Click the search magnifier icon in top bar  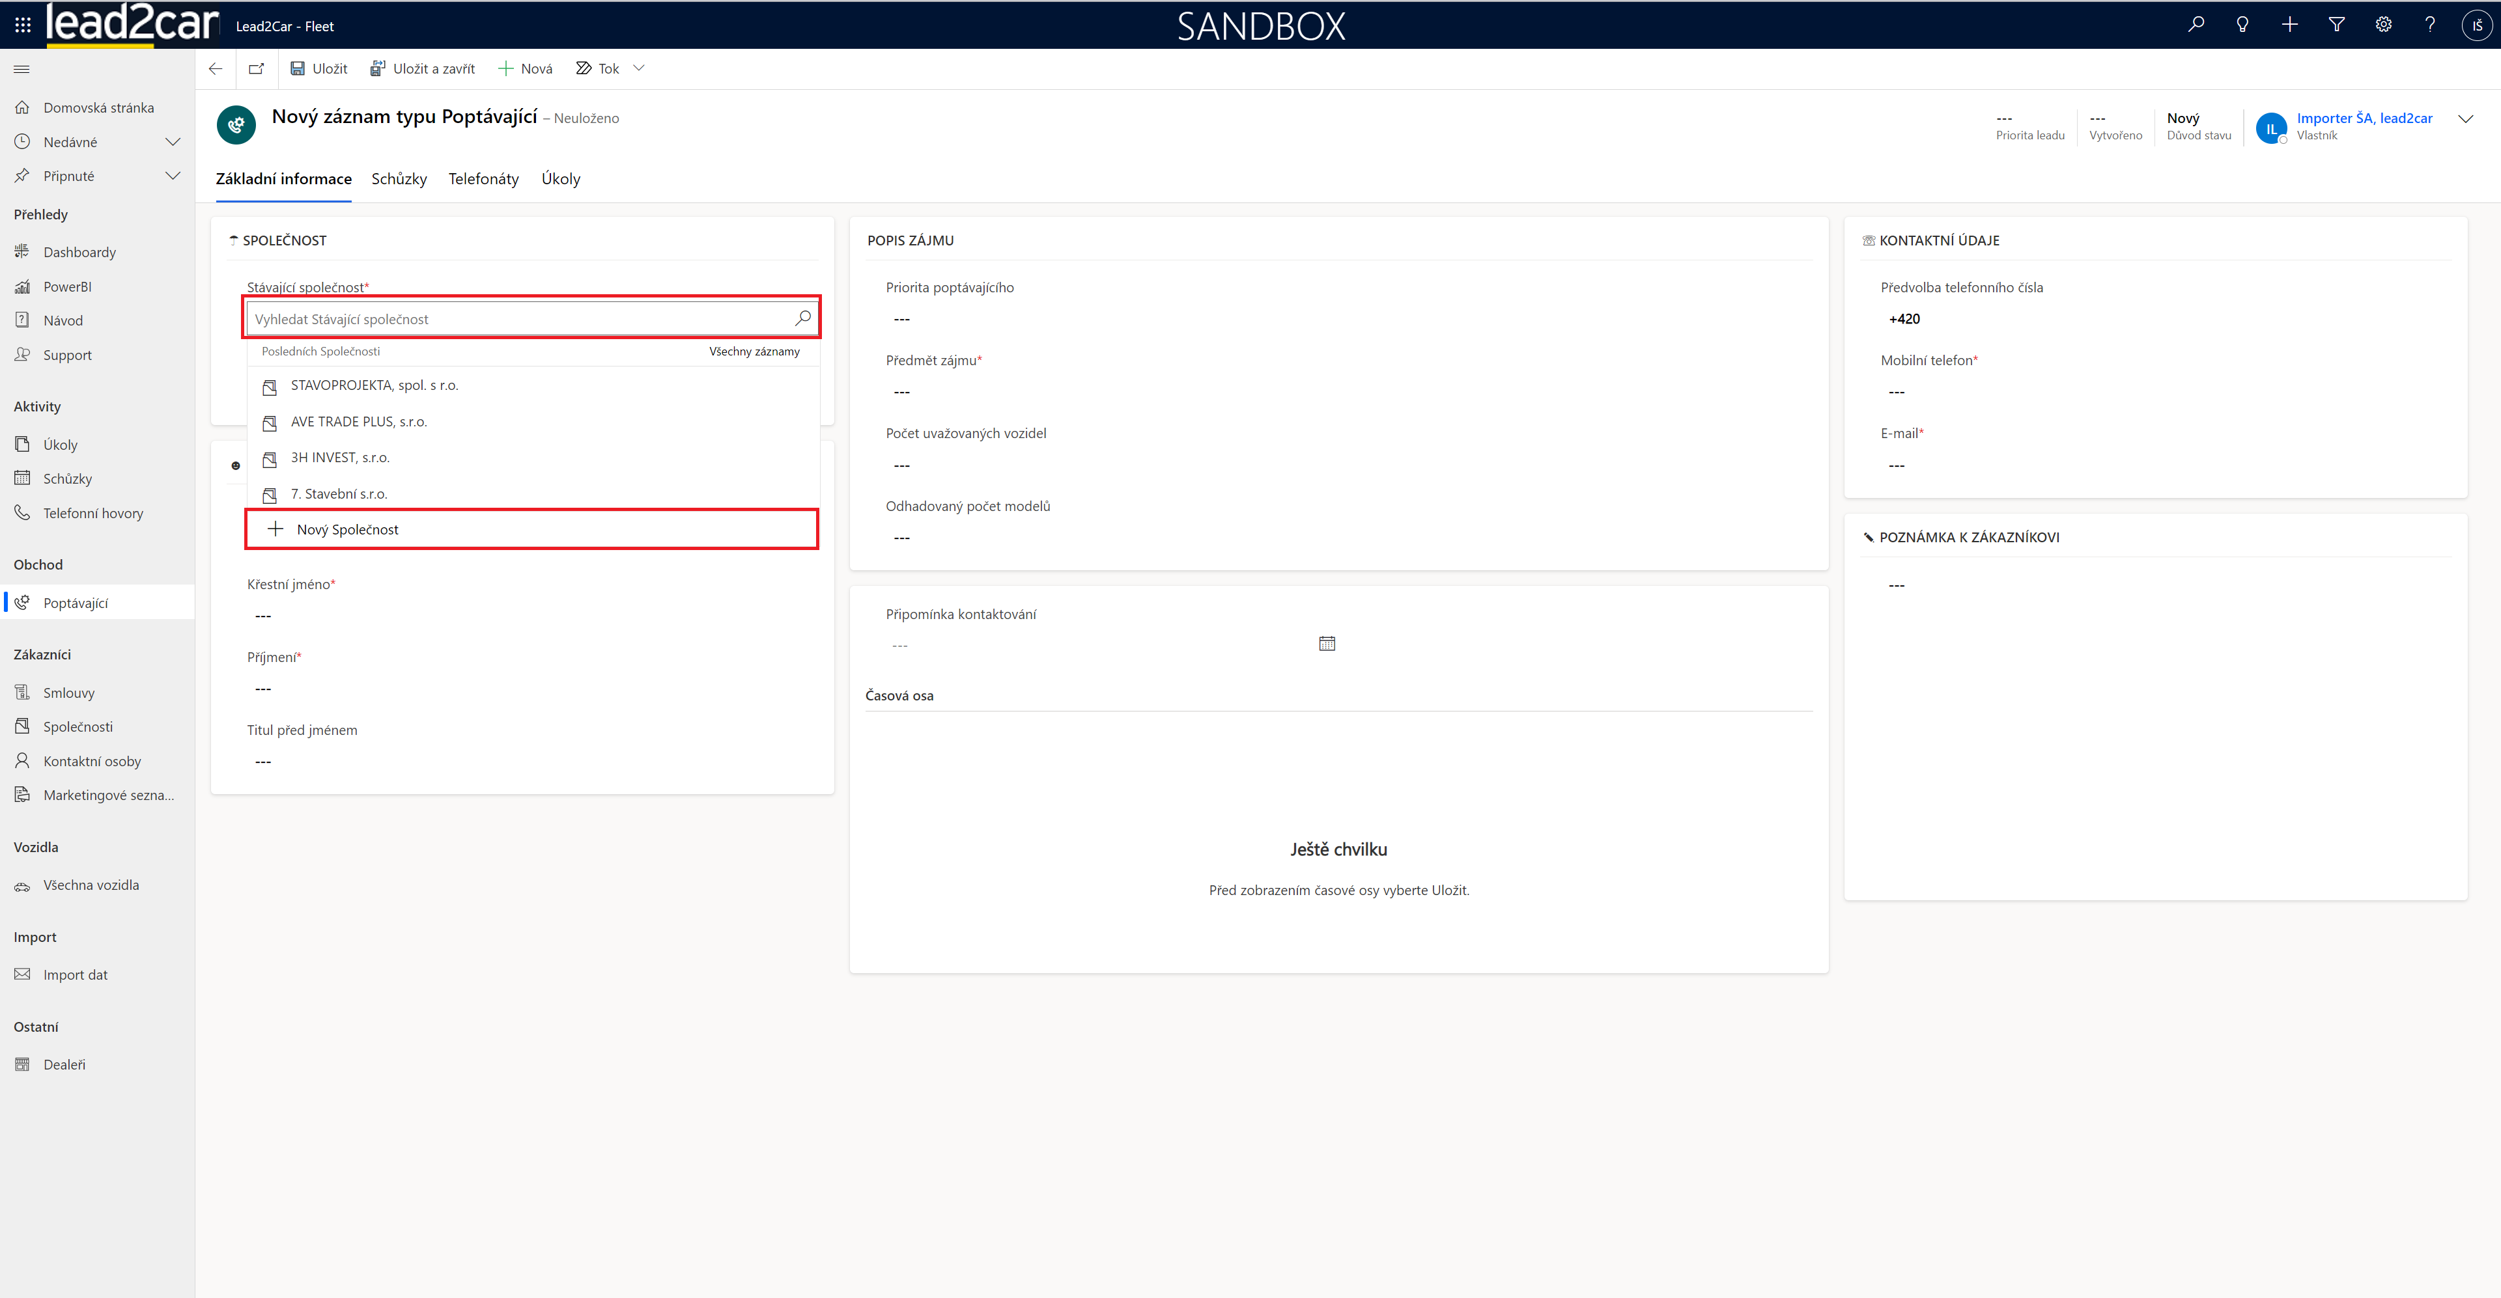[2195, 25]
